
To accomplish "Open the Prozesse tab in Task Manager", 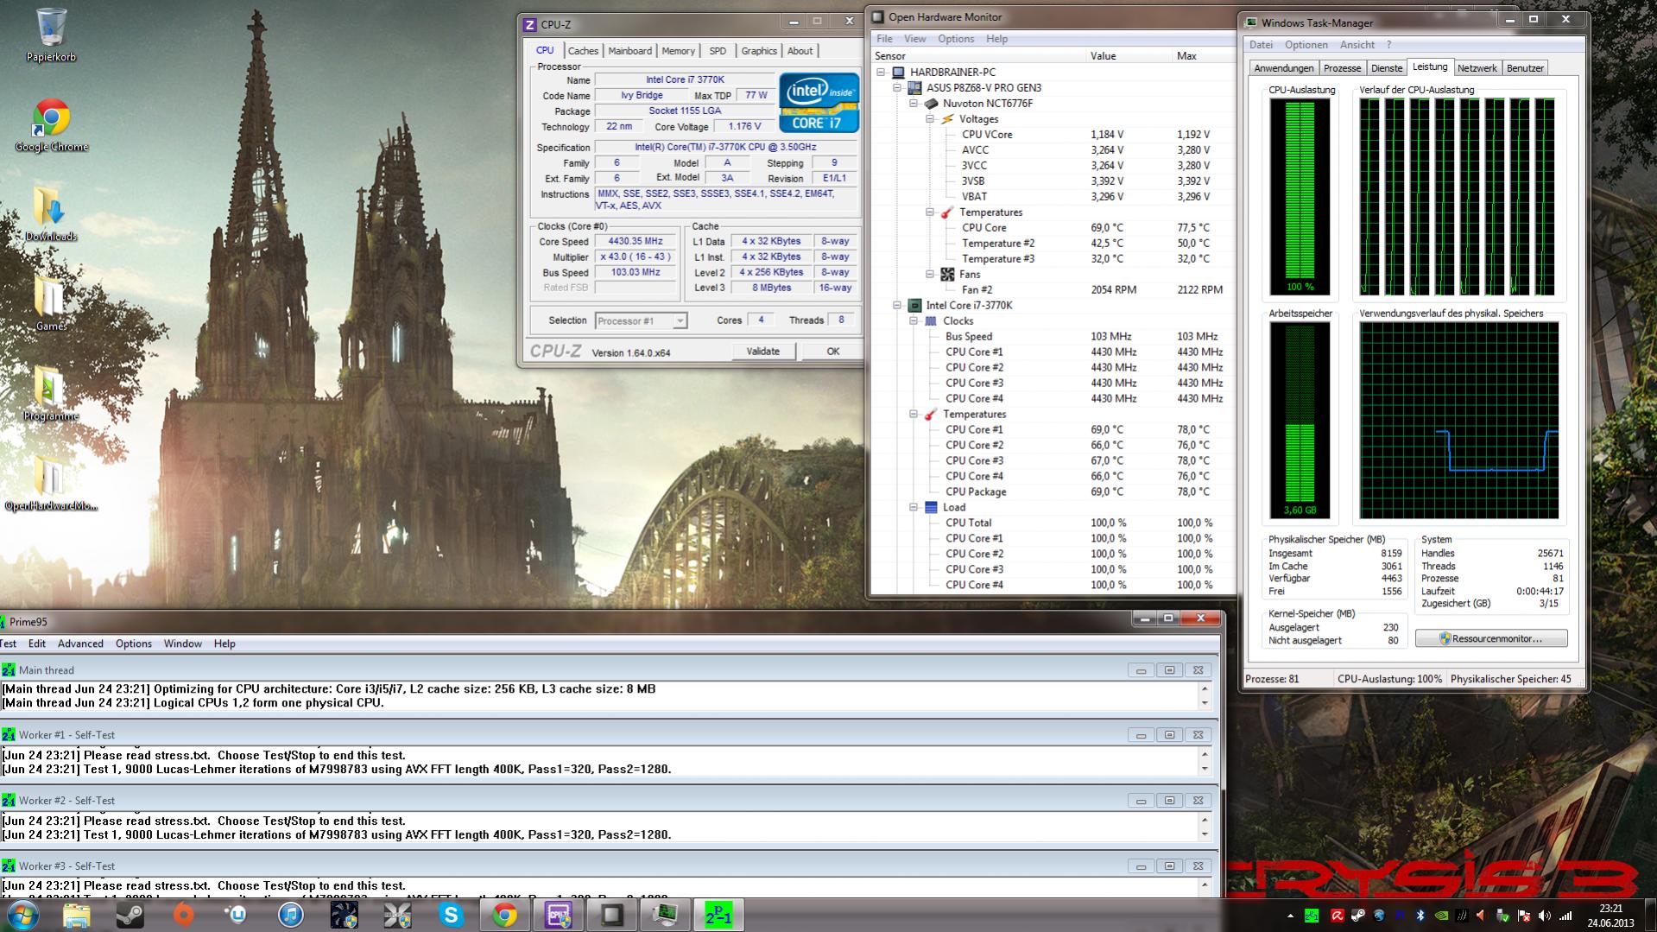I will pyautogui.click(x=1342, y=68).
